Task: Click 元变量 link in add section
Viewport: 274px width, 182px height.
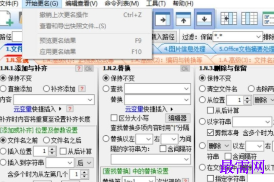Action: click(22, 109)
